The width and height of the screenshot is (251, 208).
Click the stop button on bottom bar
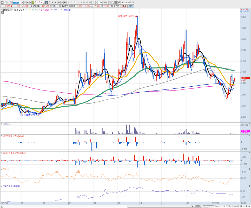[198, 206]
